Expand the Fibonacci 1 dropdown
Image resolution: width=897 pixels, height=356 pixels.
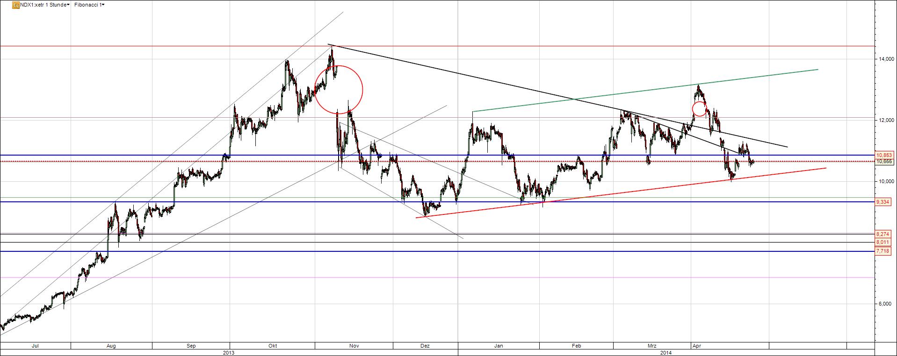click(89, 5)
